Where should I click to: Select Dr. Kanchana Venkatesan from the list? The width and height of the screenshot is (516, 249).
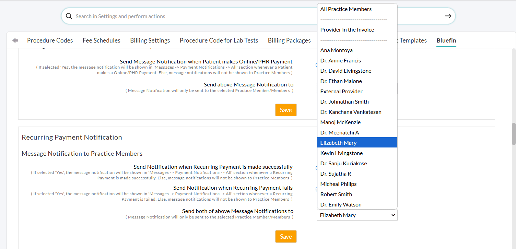(351, 112)
